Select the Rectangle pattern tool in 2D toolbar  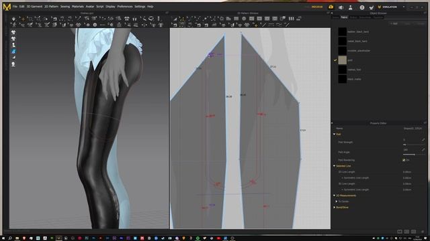click(236, 19)
